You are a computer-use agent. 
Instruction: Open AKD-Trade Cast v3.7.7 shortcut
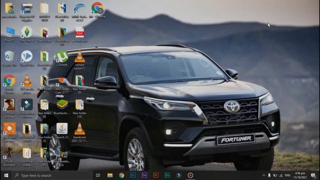[x=62, y=85]
